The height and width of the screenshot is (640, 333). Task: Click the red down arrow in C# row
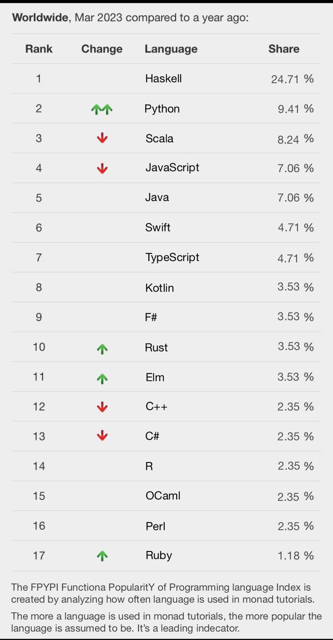coord(102,436)
